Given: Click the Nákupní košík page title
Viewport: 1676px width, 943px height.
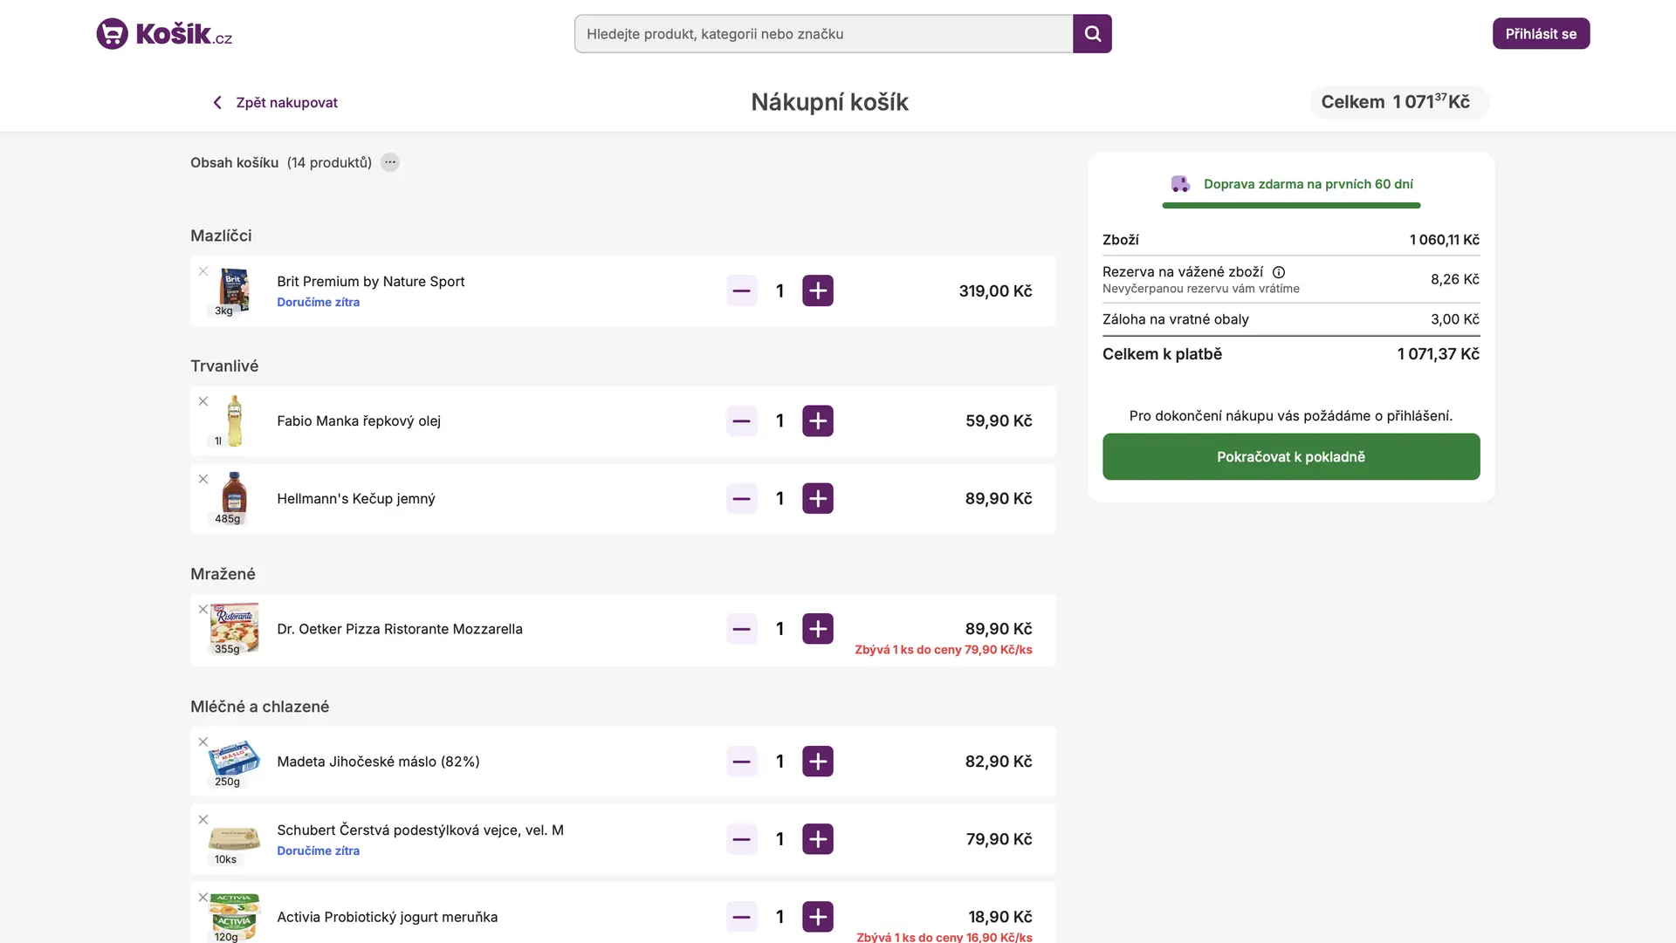Looking at the screenshot, I should click(x=829, y=102).
